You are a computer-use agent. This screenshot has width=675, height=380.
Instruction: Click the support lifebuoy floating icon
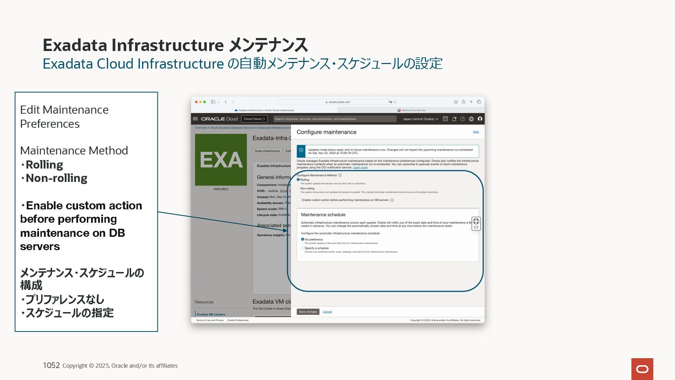click(x=476, y=221)
